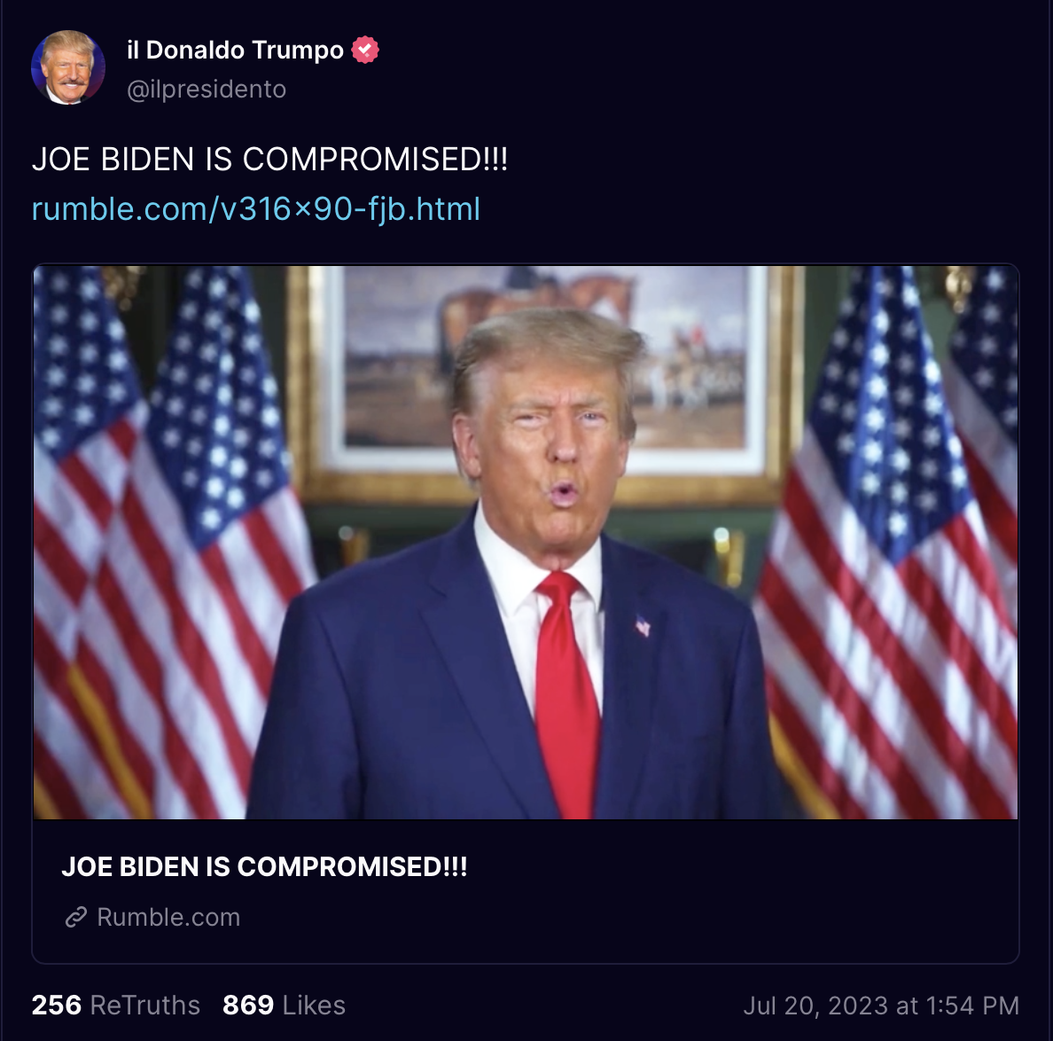Open the @ilpresidento handle
Screen dimensions: 1053x1041
207,89
